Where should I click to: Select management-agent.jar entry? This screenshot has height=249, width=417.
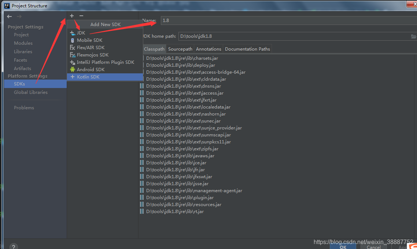(x=194, y=191)
